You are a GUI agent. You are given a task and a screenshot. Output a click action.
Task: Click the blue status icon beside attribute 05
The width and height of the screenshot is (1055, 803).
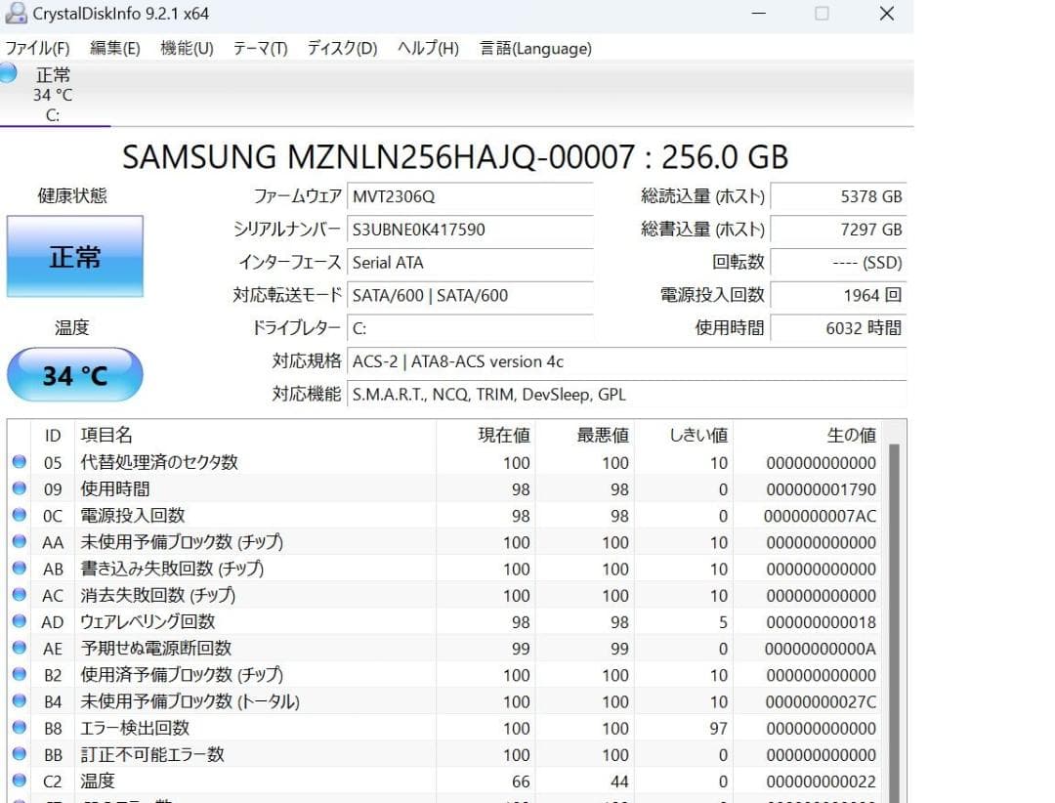pyautogui.click(x=20, y=462)
